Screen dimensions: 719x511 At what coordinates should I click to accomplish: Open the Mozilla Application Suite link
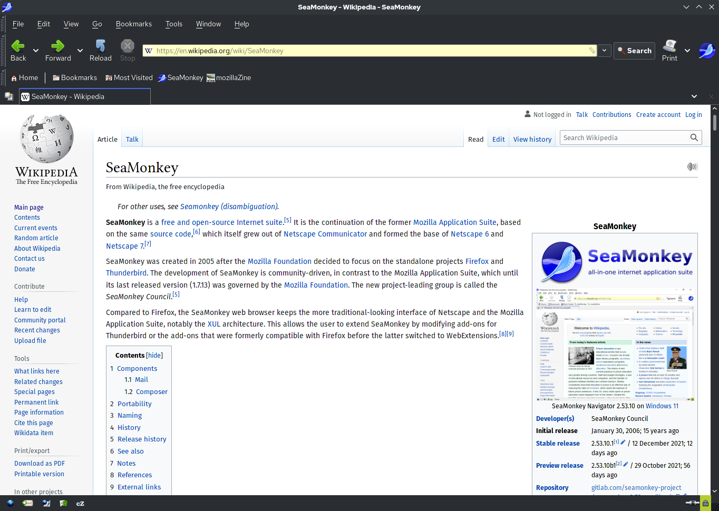455,222
